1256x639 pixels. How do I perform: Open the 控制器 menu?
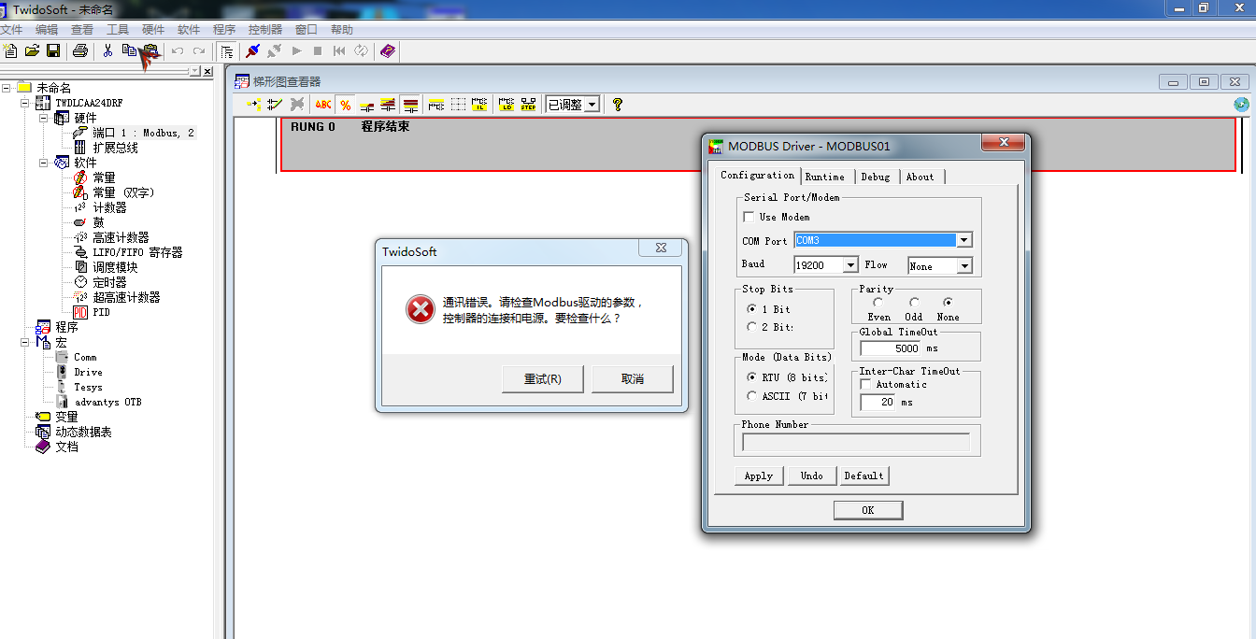[264, 30]
